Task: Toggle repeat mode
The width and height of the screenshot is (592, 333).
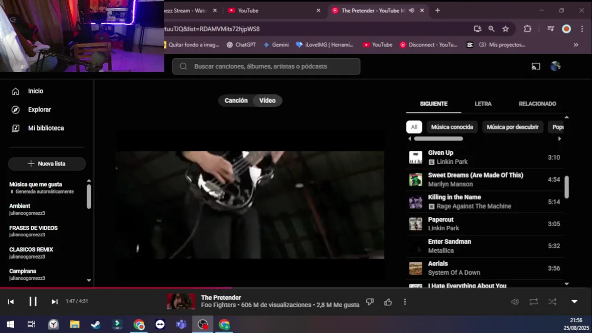Action: tap(534, 302)
